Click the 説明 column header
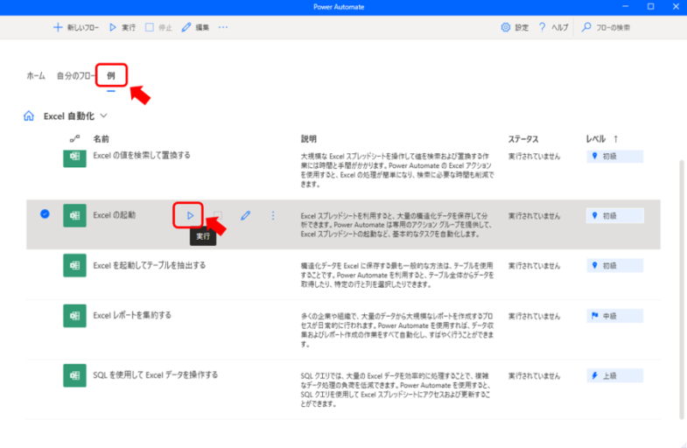 [308, 139]
